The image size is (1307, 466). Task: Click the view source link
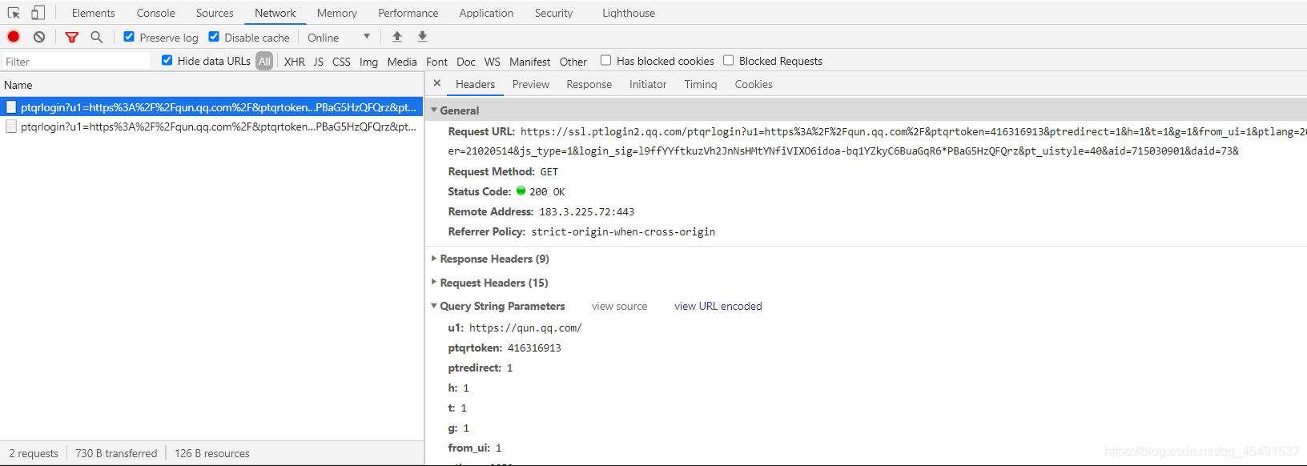619,306
